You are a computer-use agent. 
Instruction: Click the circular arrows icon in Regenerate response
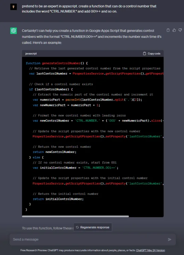click(77, 227)
